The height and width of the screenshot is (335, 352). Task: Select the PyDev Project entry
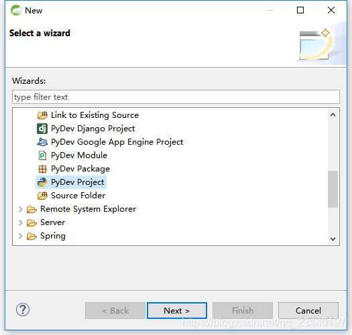(78, 182)
